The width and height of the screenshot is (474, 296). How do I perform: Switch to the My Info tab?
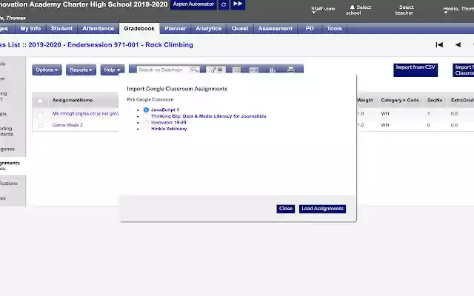pyautogui.click(x=30, y=28)
